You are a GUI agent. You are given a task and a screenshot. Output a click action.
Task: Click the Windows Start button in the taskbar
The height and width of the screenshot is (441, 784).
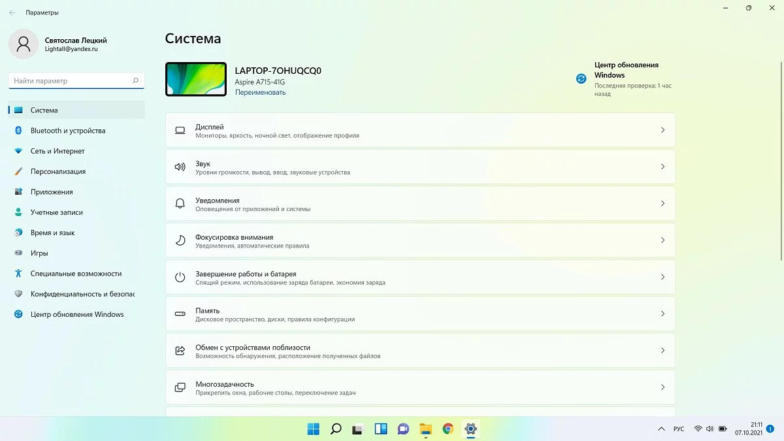pos(314,429)
